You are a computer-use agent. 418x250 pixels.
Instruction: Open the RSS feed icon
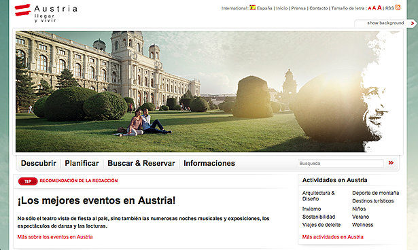(x=398, y=7)
